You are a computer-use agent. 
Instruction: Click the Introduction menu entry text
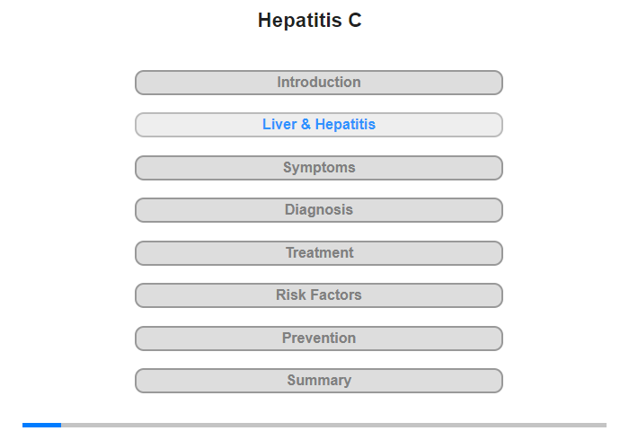[319, 83]
